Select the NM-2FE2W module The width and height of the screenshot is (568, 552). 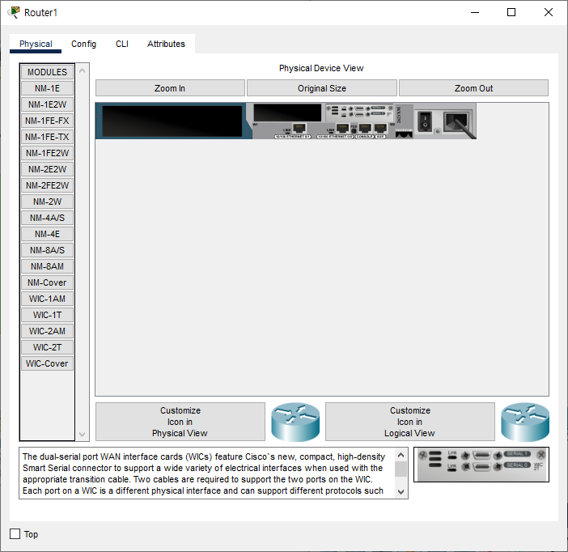(x=47, y=185)
